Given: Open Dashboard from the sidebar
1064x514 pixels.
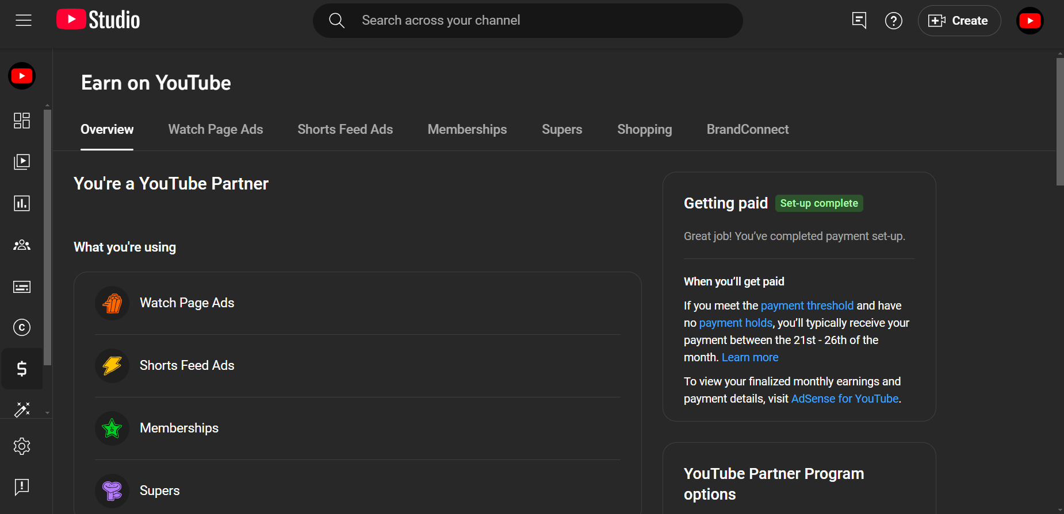Looking at the screenshot, I should (22, 121).
